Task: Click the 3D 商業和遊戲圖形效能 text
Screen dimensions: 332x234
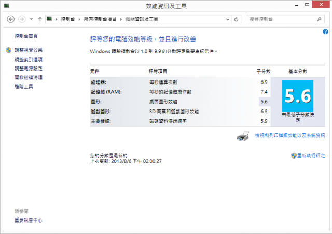Action: tap(174, 112)
